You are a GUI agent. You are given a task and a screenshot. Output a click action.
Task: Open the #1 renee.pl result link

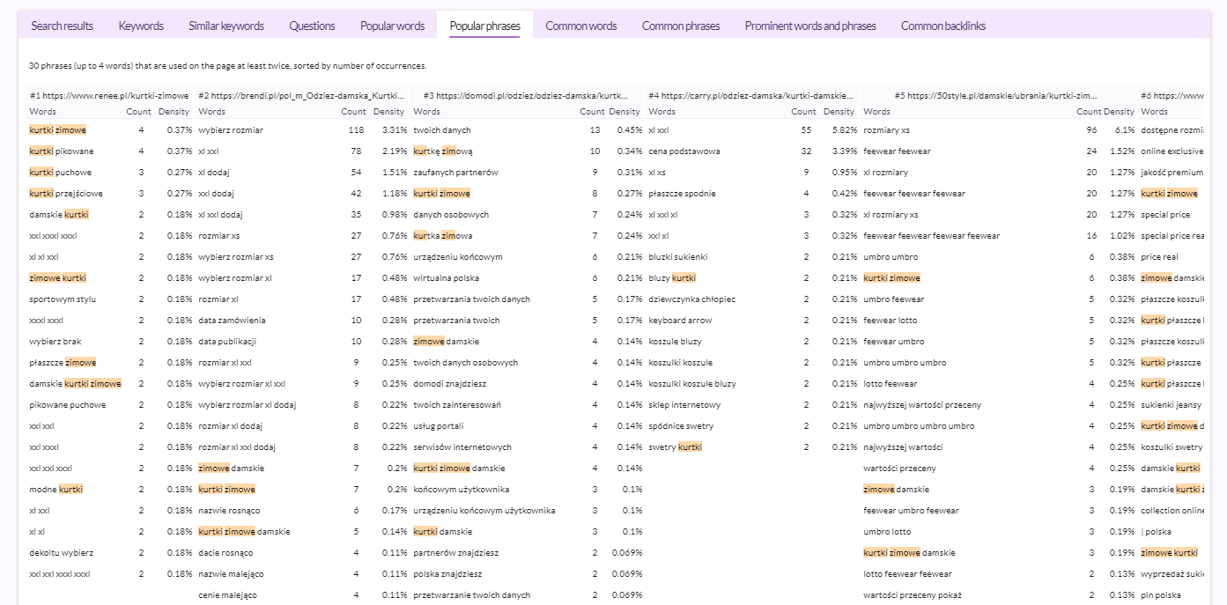click(109, 95)
